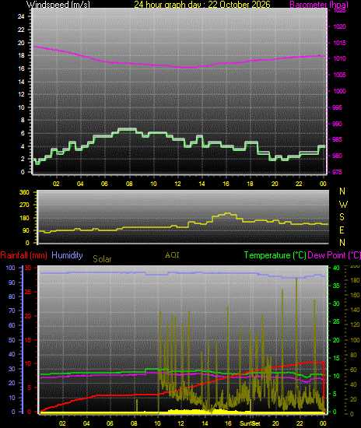Click wind direction scale value '270'
361x428 pixels.
click(24, 205)
